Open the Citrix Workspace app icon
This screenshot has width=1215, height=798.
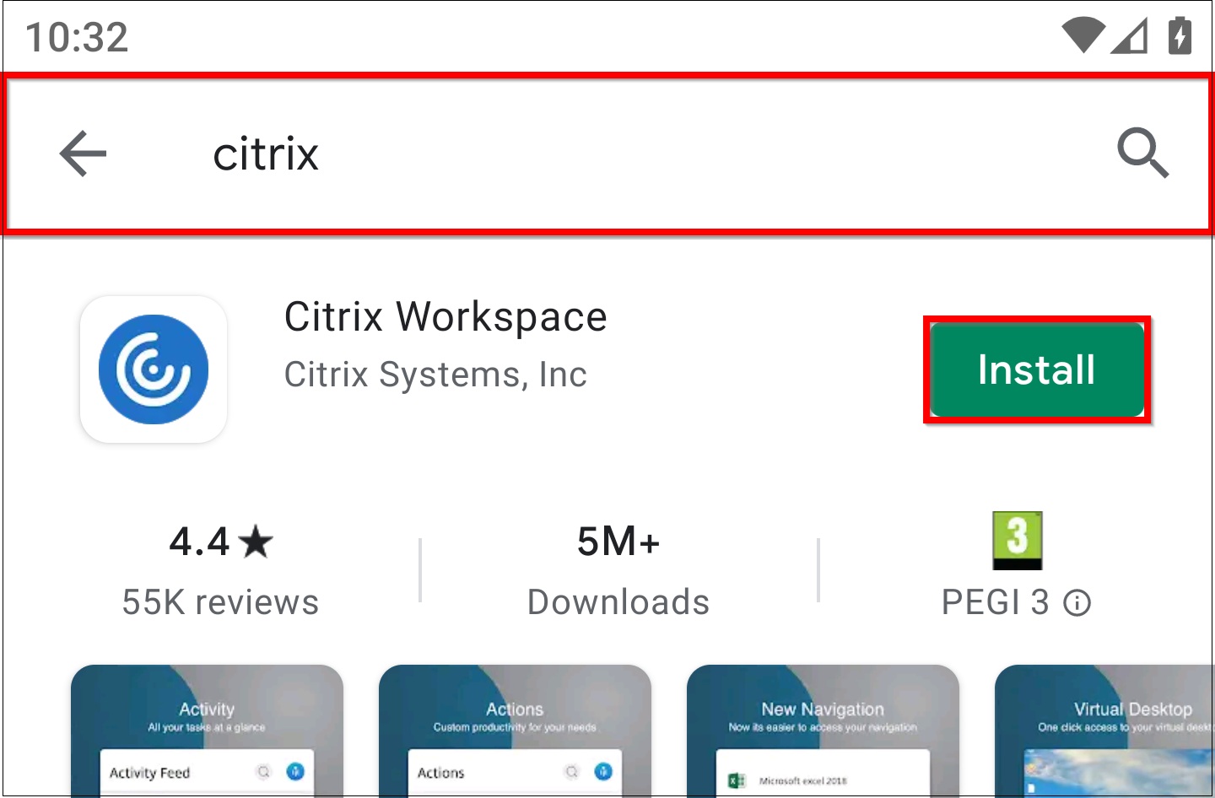pos(153,369)
